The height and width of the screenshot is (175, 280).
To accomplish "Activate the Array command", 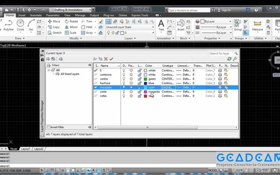I will (x=87, y=33).
